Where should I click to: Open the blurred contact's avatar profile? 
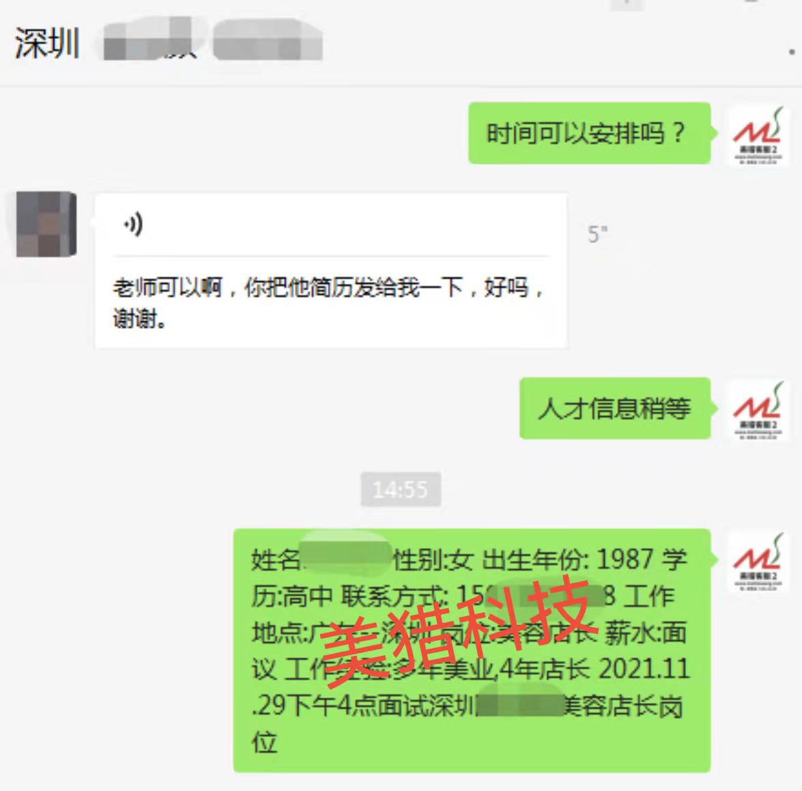coord(46,224)
